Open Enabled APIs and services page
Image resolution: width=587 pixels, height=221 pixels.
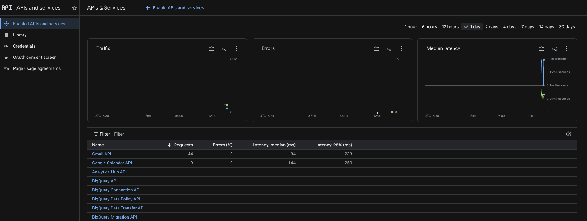click(40, 24)
